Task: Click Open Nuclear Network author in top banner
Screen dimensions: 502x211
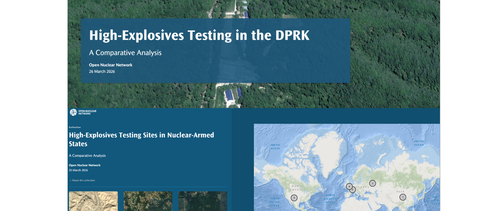Action: (x=110, y=65)
